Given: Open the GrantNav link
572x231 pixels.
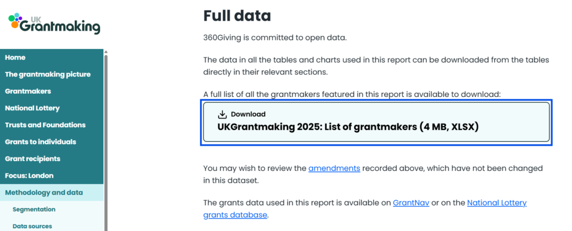Looking at the screenshot, I should pyautogui.click(x=411, y=203).
